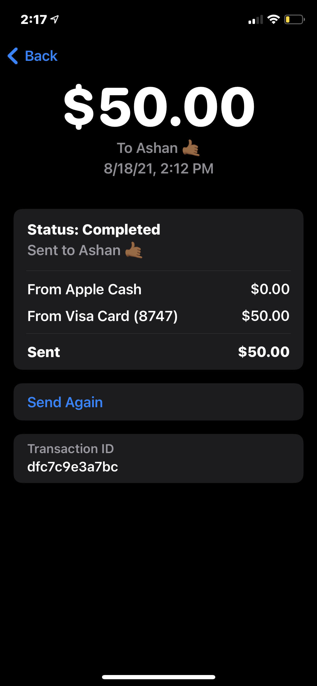The width and height of the screenshot is (317, 686).
Task: Tap the hand emoji next to 'To Ashan'
Action: point(191,148)
